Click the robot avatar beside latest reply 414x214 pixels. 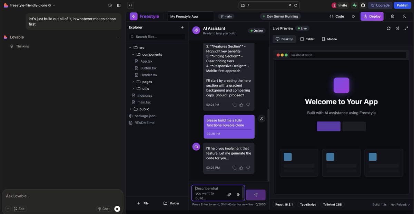click(196, 147)
